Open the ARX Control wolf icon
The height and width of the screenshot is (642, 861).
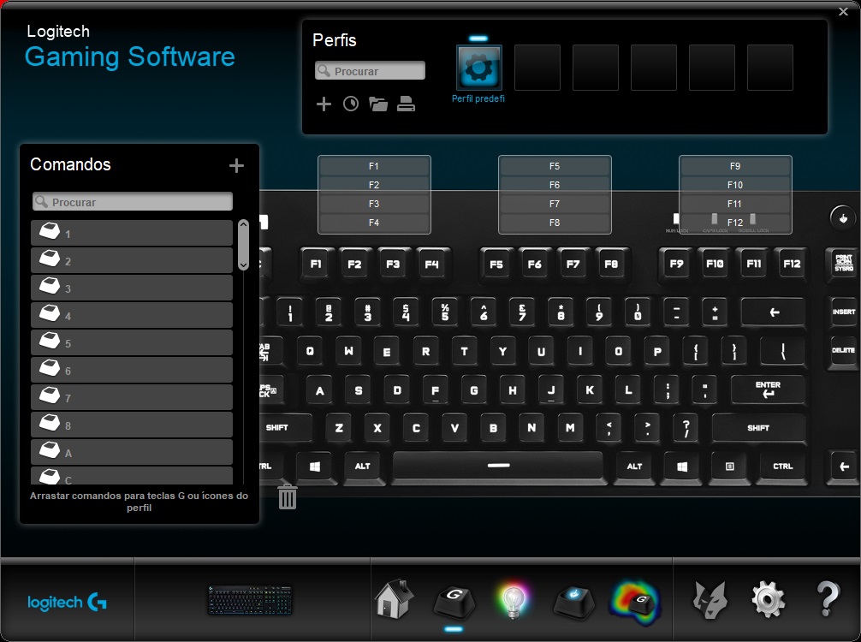coord(710,600)
